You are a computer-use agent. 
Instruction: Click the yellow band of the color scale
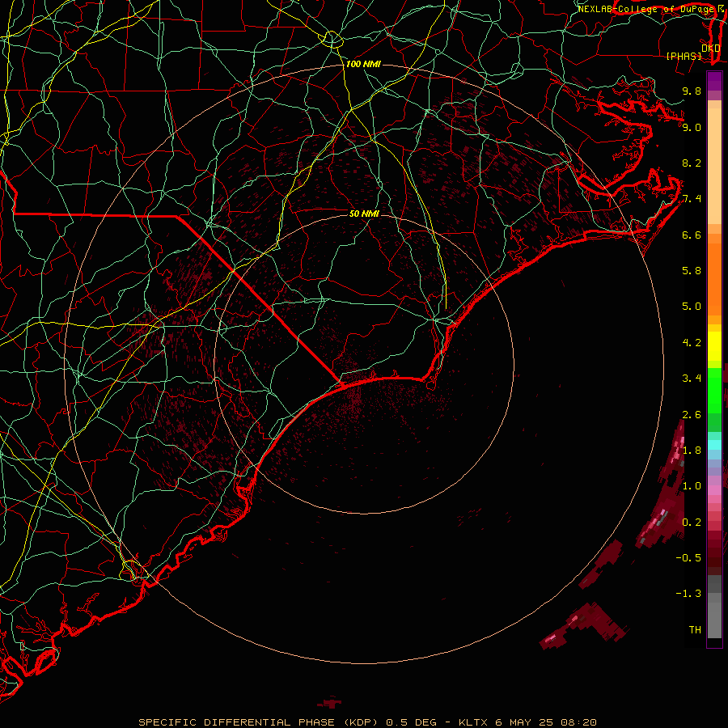point(714,346)
